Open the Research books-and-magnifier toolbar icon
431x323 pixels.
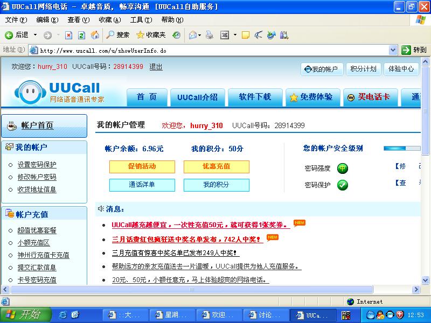coord(284,35)
